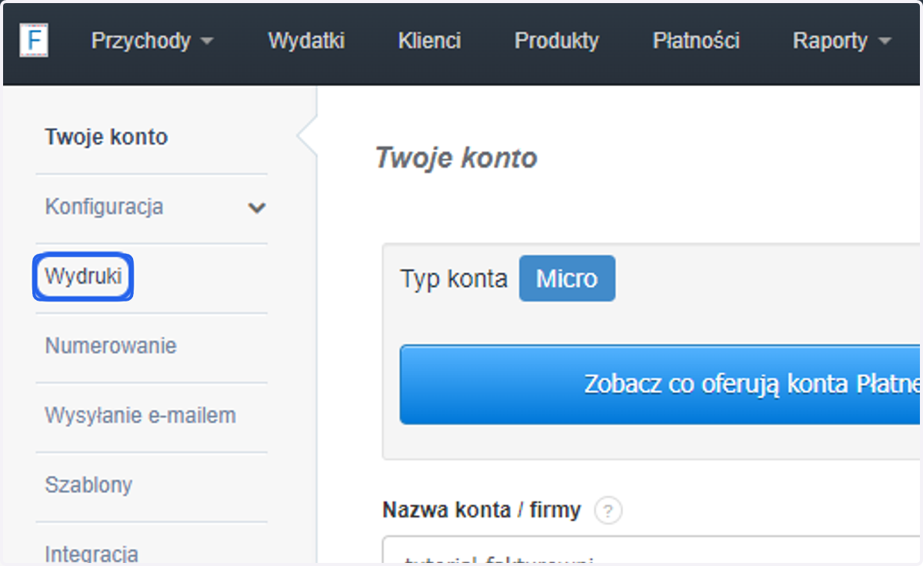The width and height of the screenshot is (923, 566).
Task: Select Produkty in the navigation bar
Action: pos(557,41)
